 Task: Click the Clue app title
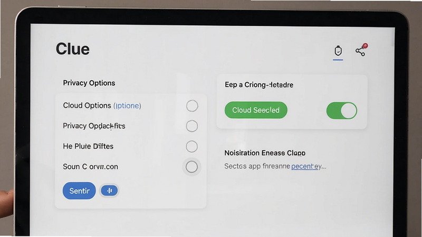pyautogui.click(x=73, y=49)
